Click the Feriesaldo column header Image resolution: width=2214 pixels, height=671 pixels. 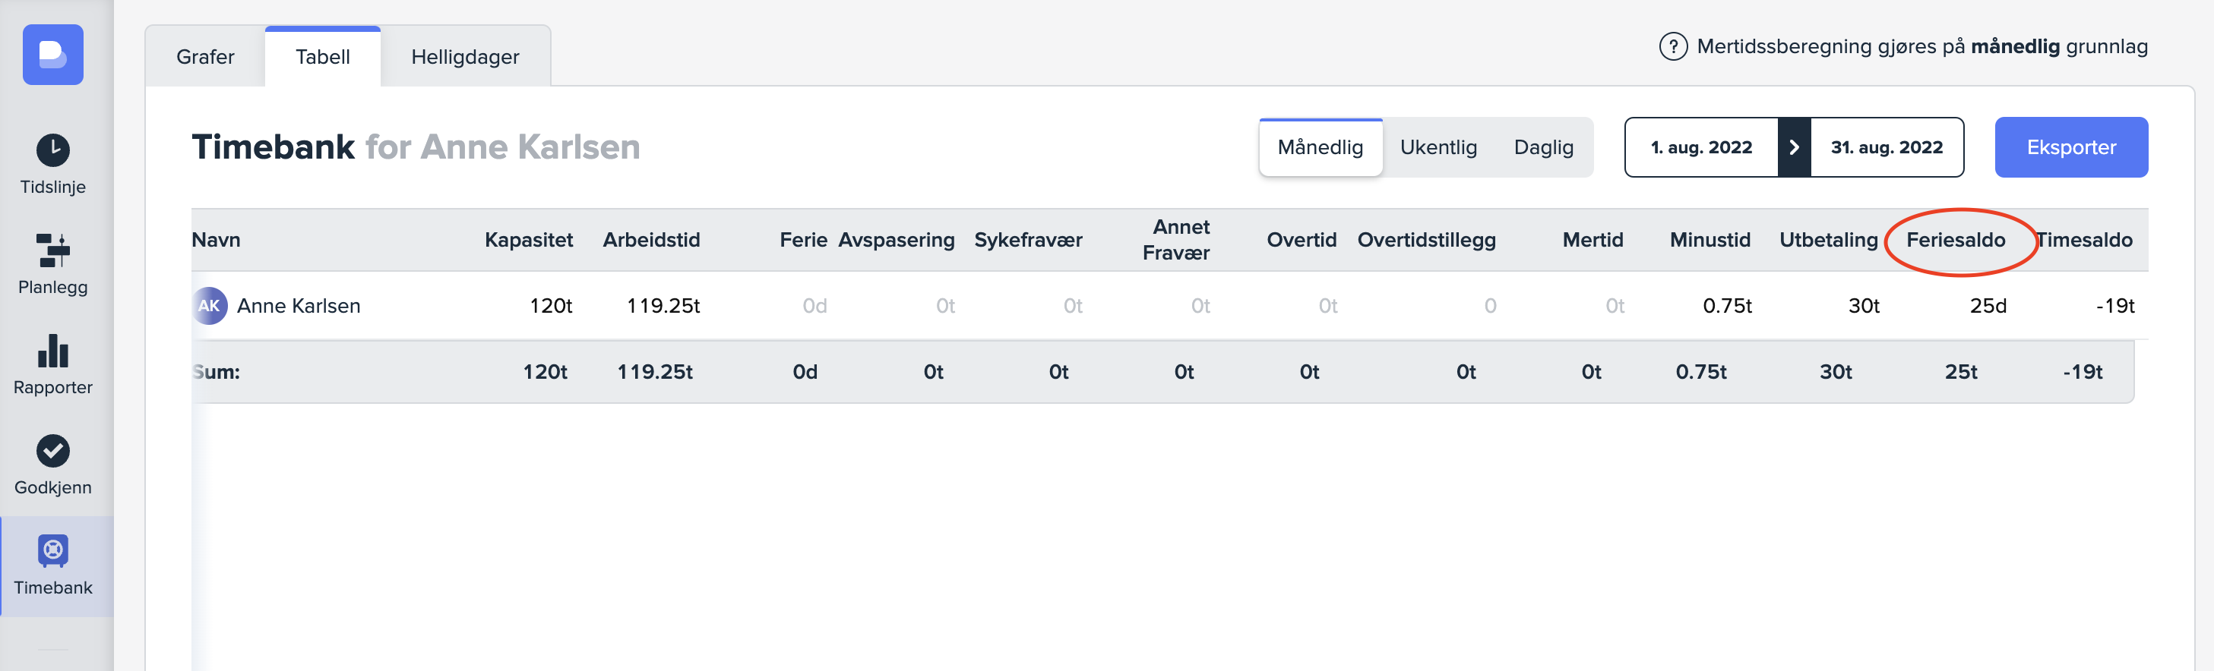1956,240
